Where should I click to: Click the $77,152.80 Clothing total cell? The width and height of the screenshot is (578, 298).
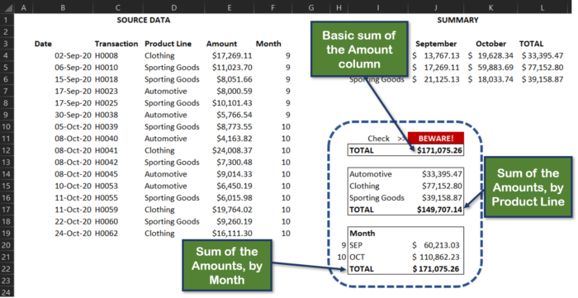542,68
